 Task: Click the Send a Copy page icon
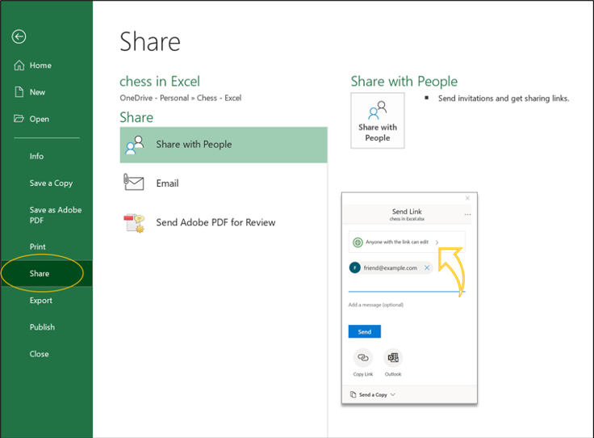click(x=353, y=394)
